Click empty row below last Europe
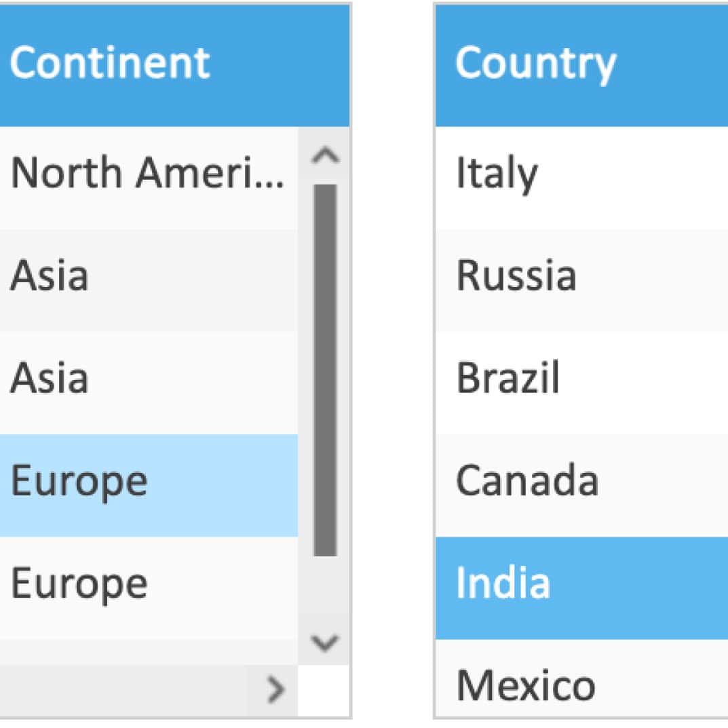728x728 pixels. [x=149, y=652]
